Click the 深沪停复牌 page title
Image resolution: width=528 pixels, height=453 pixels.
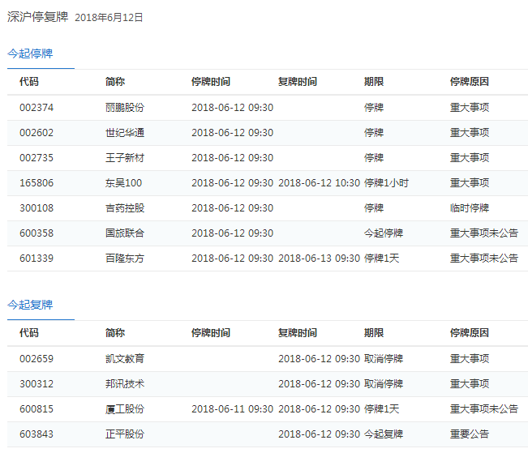click(38, 16)
